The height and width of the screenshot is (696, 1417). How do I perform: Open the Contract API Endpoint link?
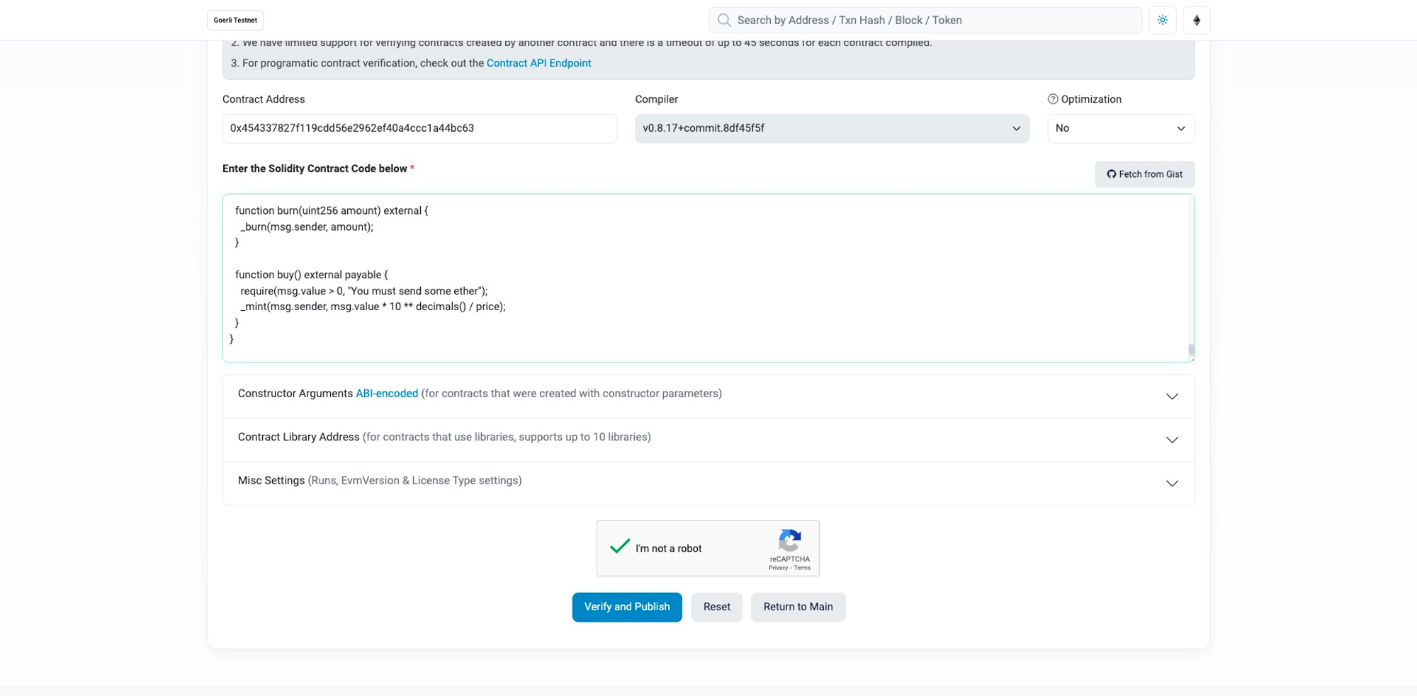click(x=538, y=63)
